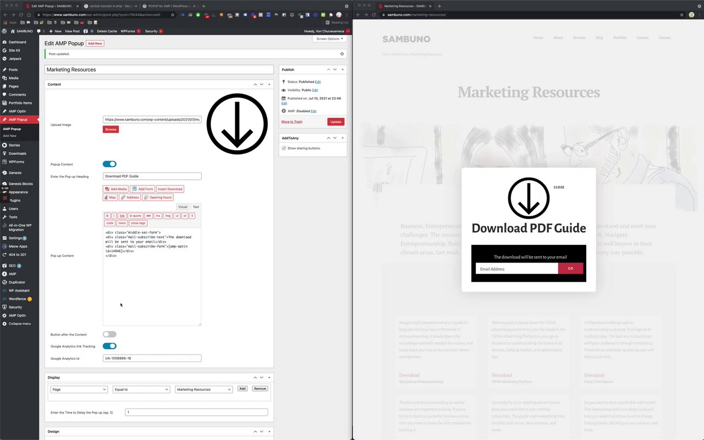Click View Post in admin bar
Image resolution: width=704 pixels, height=440 pixels.
tap(72, 31)
